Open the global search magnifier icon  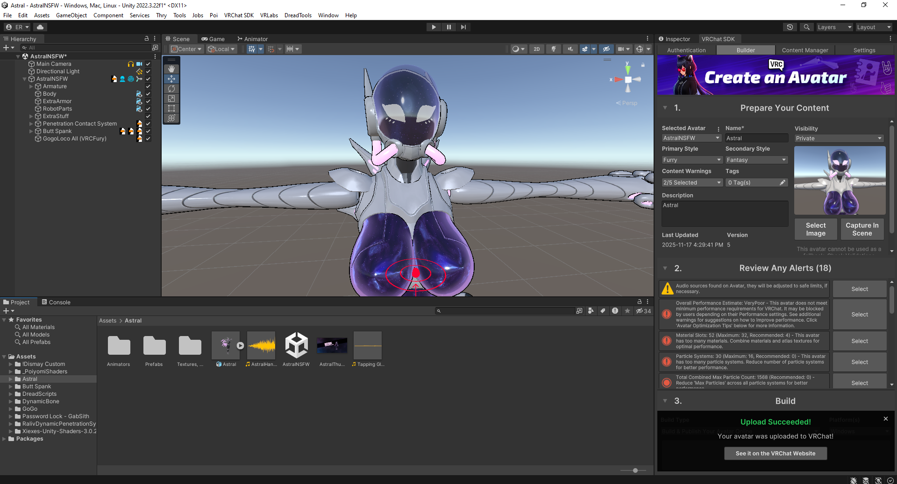(x=807, y=27)
